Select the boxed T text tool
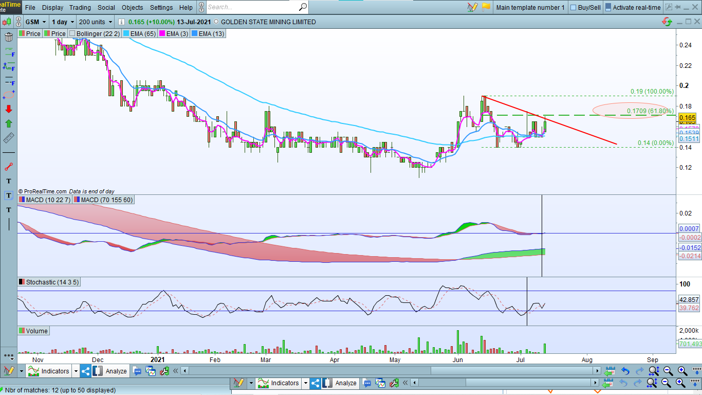The height and width of the screenshot is (395, 702). tap(9, 195)
